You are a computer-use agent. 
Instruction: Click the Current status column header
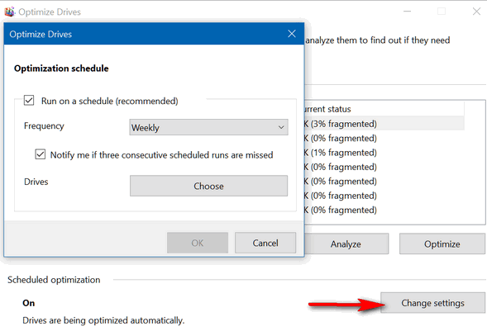click(x=384, y=109)
